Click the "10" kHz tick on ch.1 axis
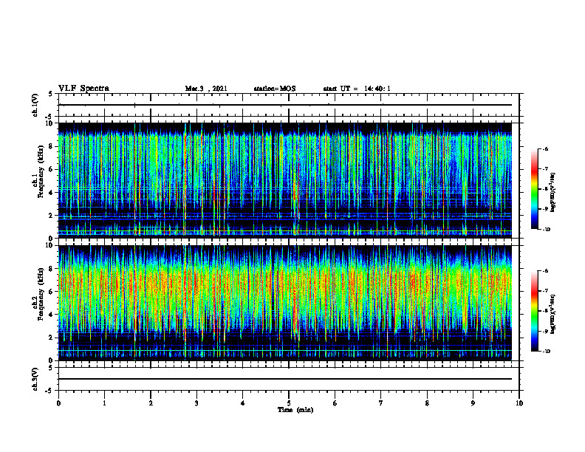Viewport: 585px width, 452px height. pos(49,123)
